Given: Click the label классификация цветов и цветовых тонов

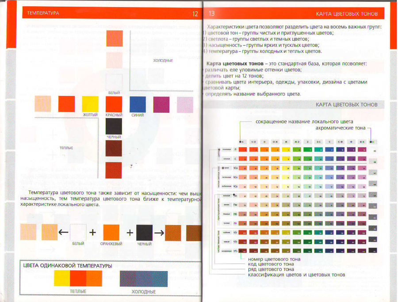Looking at the screenshot, I should pos(296,275).
